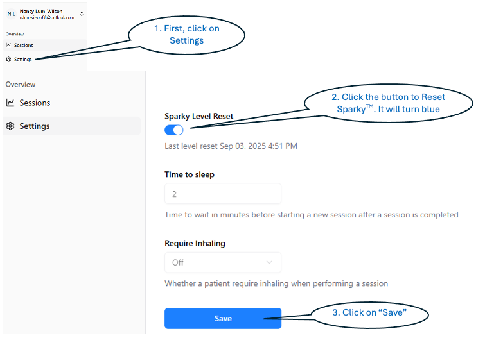Screen dimensions: 494x338
Task: Open the Require Inhaling dropdown
Action: point(222,262)
